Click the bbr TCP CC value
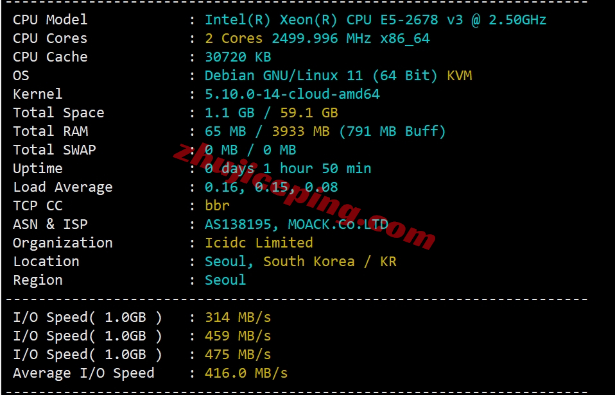The image size is (615, 395). pyautogui.click(x=217, y=205)
